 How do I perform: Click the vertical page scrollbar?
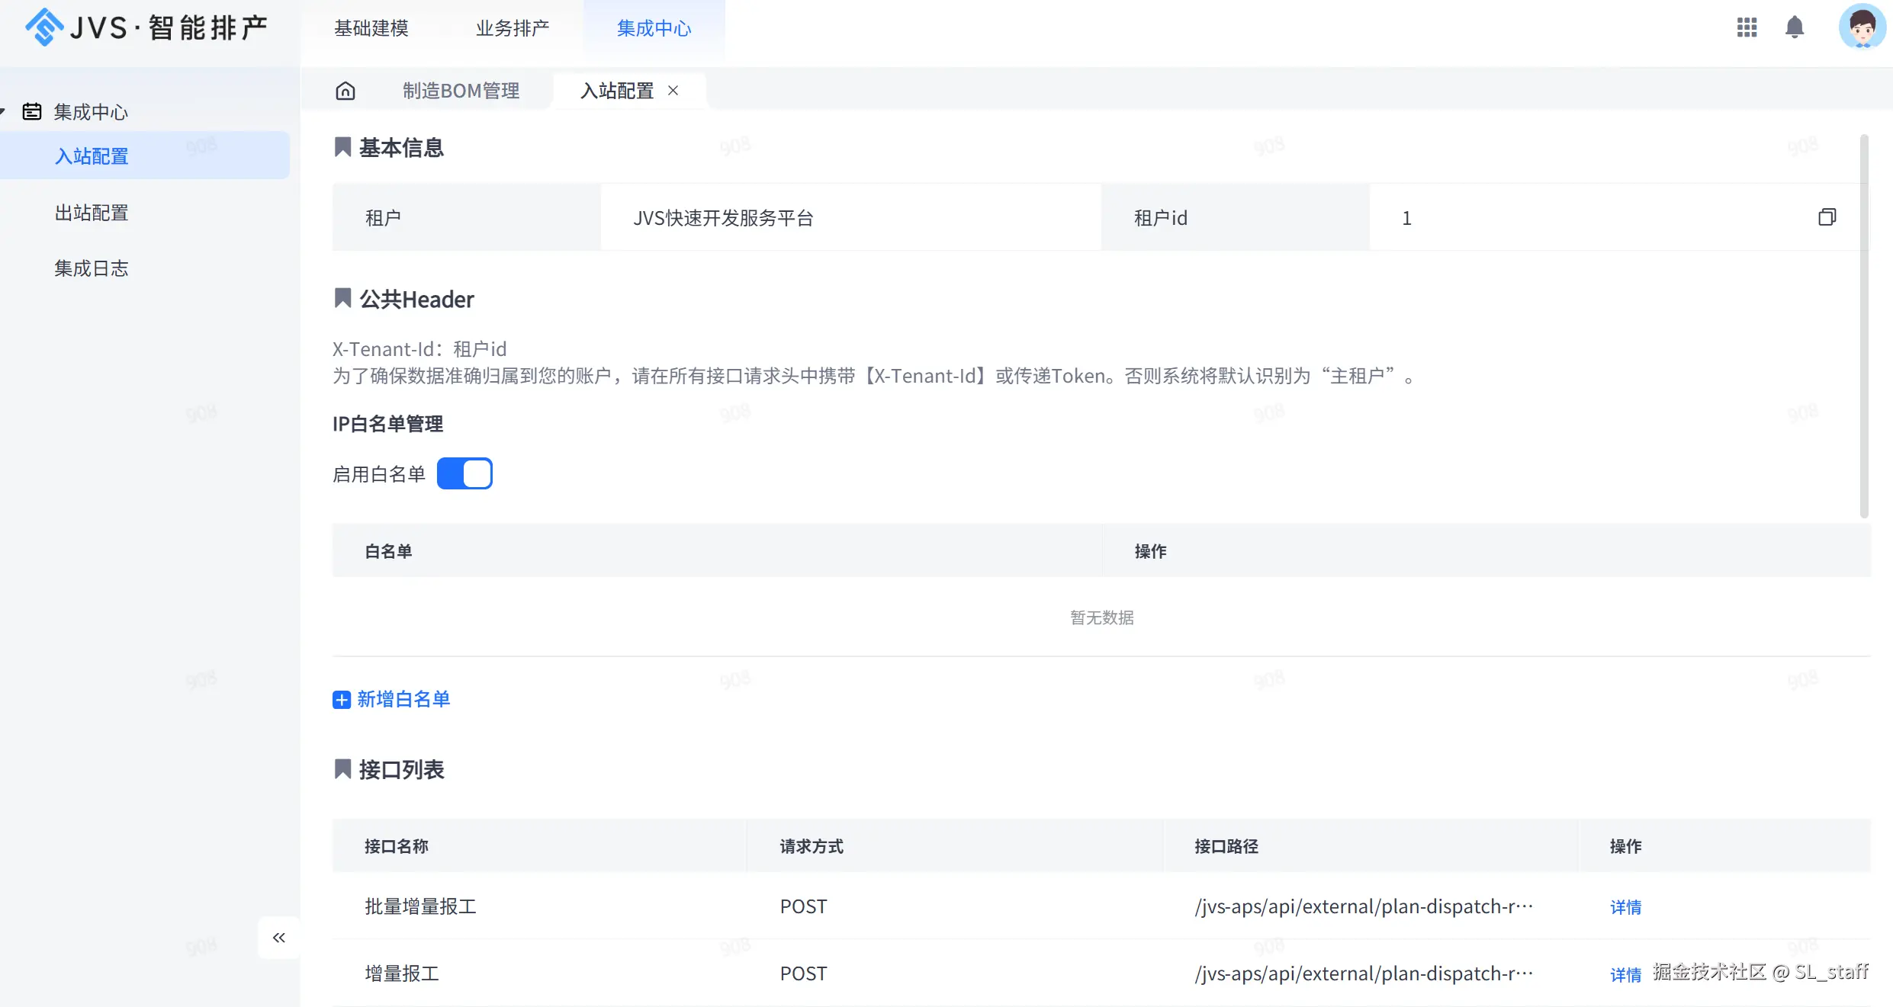[1864, 328]
